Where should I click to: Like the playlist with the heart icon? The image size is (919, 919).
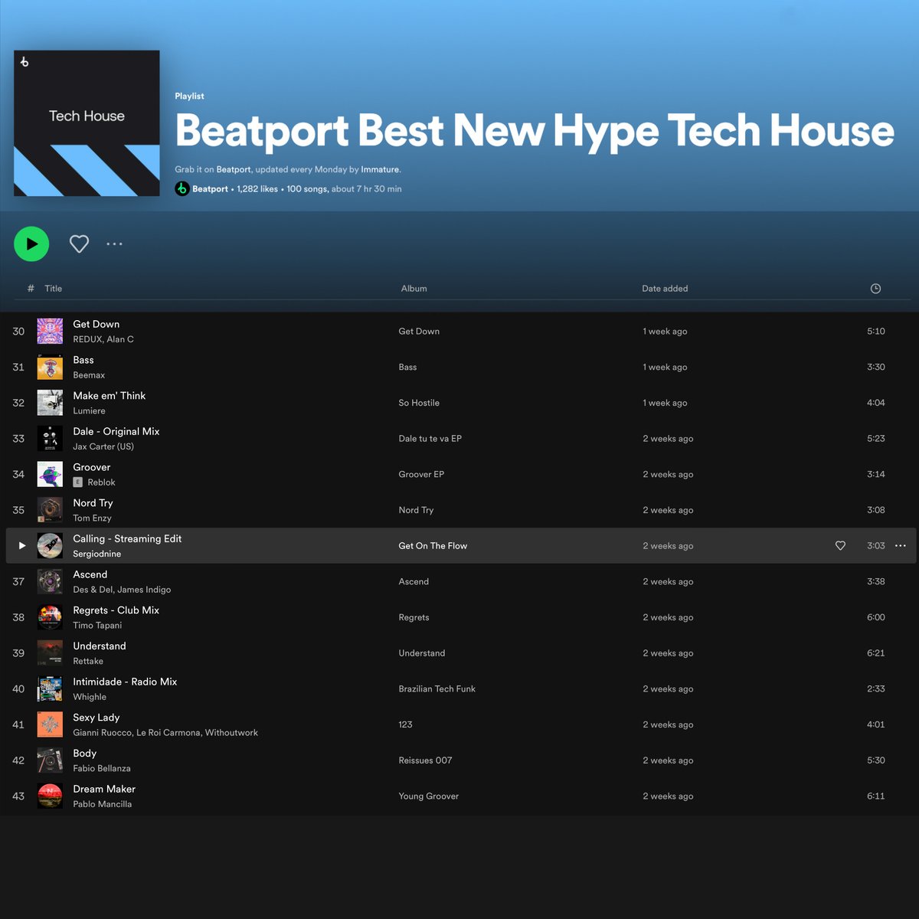point(79,244)
